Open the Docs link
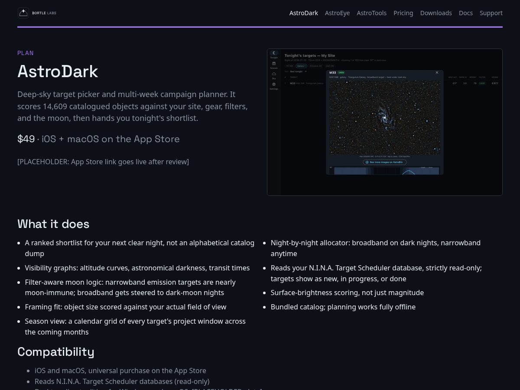520x390 pixels. coord(466,13)
